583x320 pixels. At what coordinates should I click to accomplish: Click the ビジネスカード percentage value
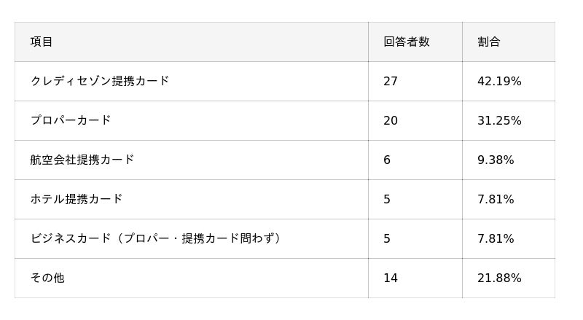coord(496,238)
